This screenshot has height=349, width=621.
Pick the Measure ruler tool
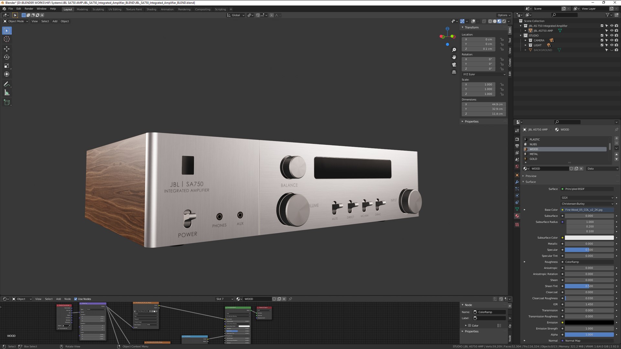click(x=7, y=93)
